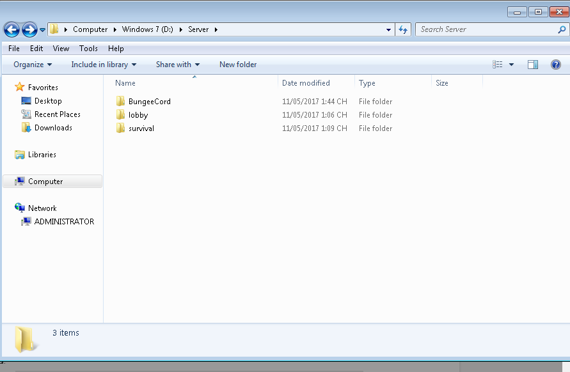The height and width of the screenshot is (372, 570).
Task: Expand the Include in library dropdown
Action: pyautogui.click(x=104, y=65)
